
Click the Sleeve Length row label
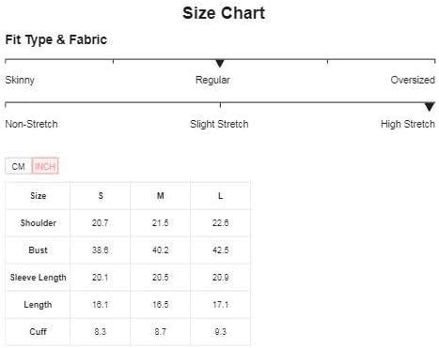coord(39,278)
